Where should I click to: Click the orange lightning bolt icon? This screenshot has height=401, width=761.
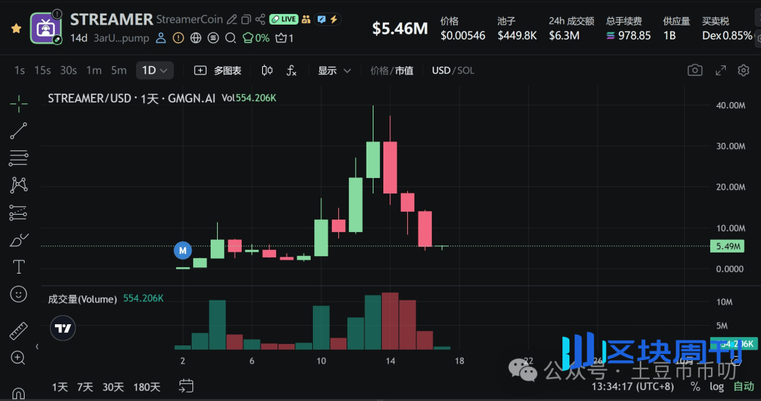pos(334,20)
